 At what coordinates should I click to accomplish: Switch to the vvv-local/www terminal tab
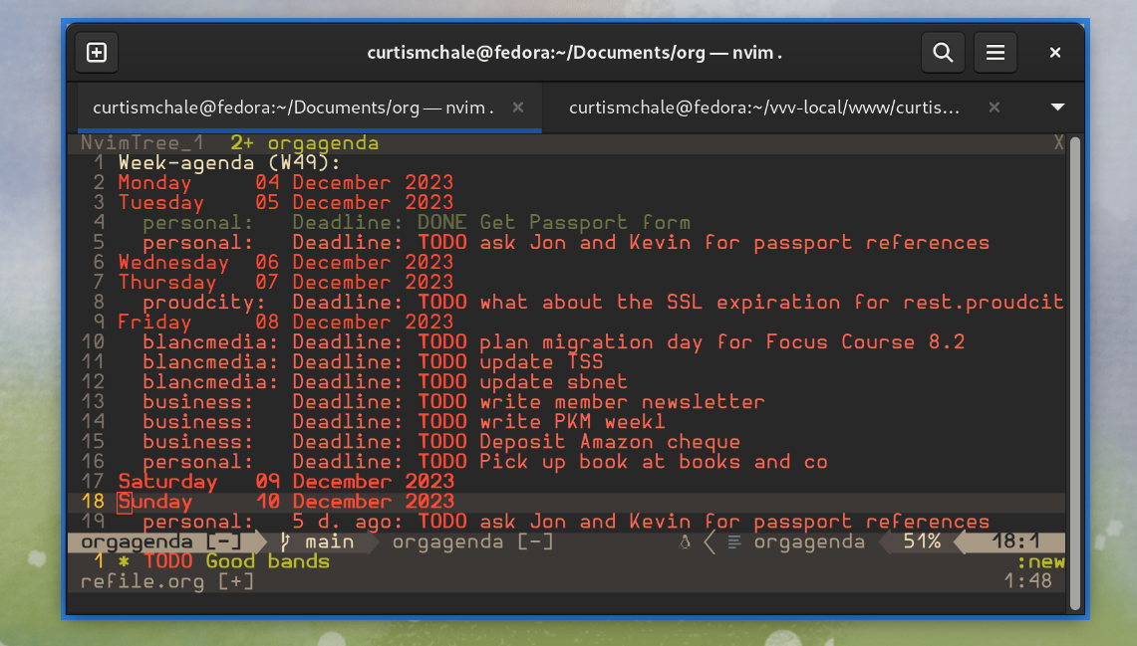coord(764,108)
